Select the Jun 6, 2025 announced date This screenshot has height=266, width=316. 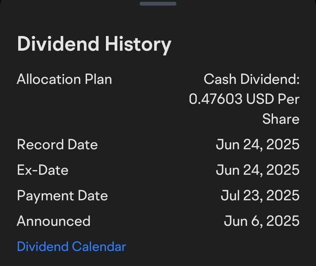[x=261, y=221]
